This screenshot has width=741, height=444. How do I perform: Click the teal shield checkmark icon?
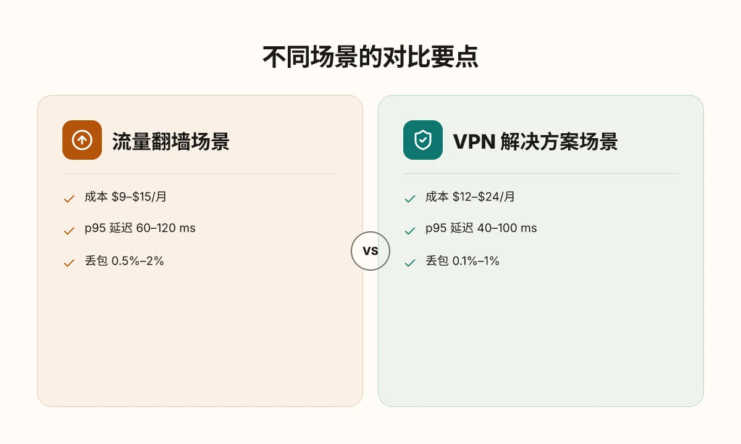423,140
